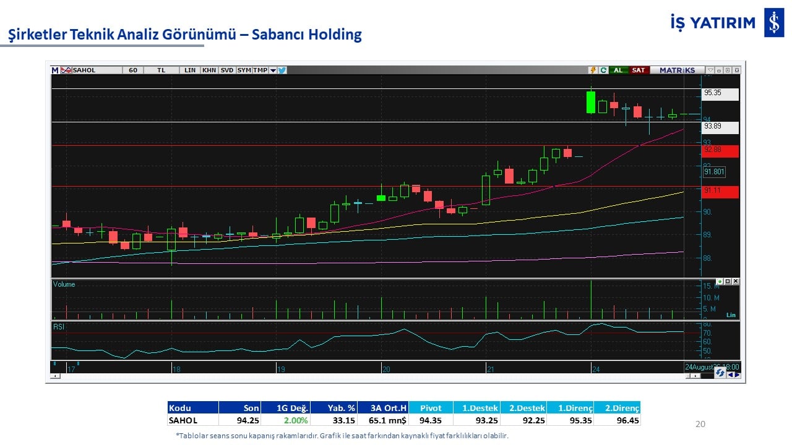Viewport: 792px width, 445px height.
Task: Select the RSI indicator label
Action: click(x=59, y=326)
